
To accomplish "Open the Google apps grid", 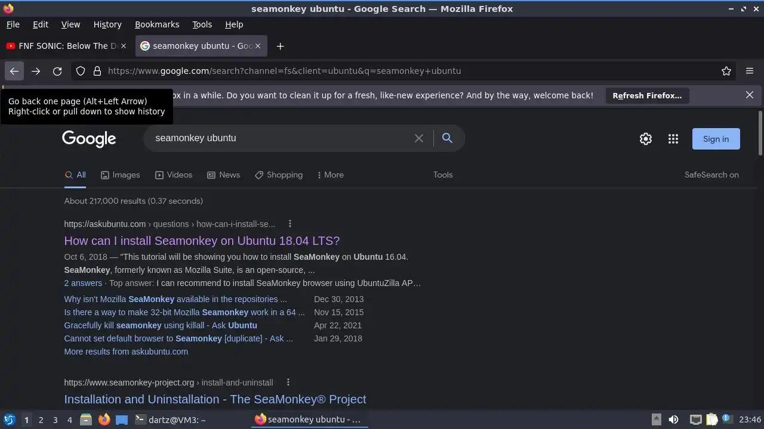I will coord(673,139).
